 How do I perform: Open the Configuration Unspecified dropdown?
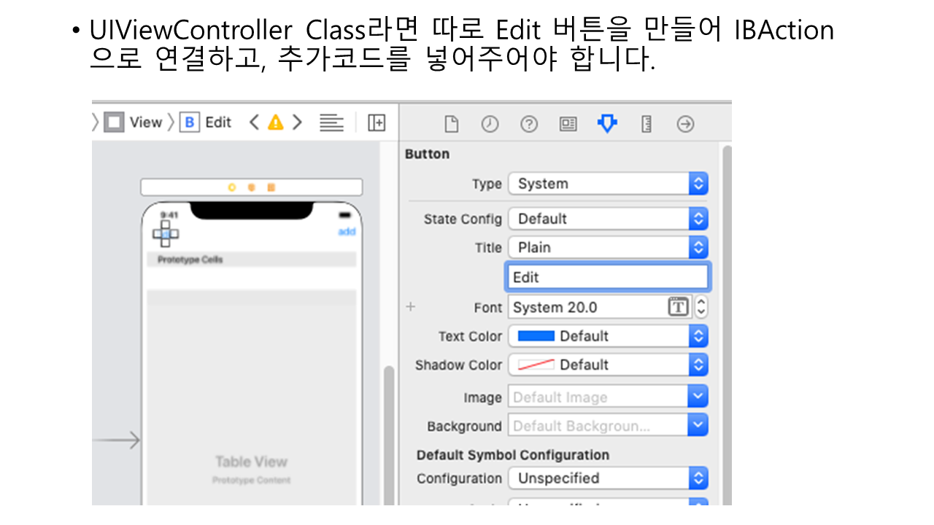608,478
